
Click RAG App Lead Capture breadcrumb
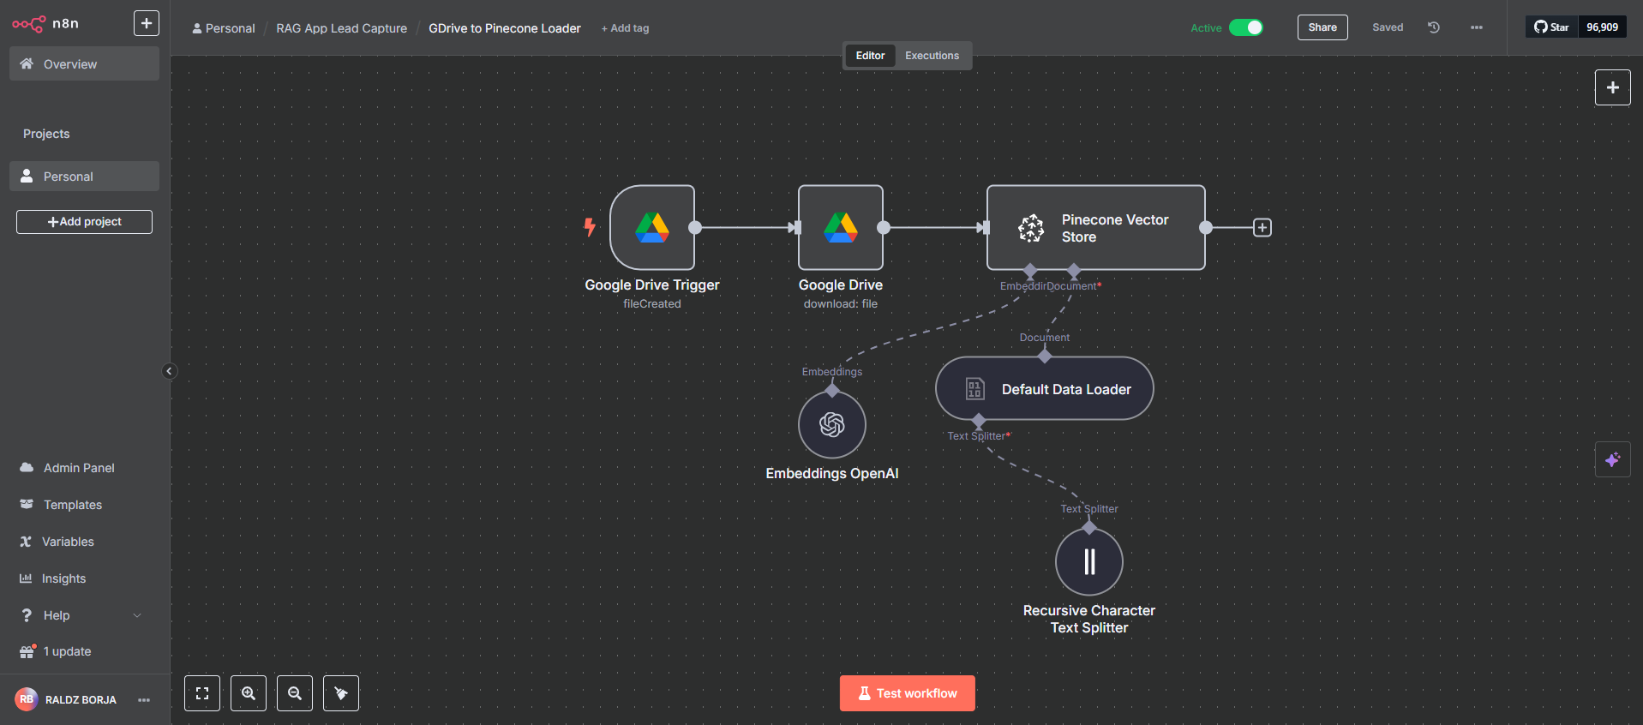(341, 28)
